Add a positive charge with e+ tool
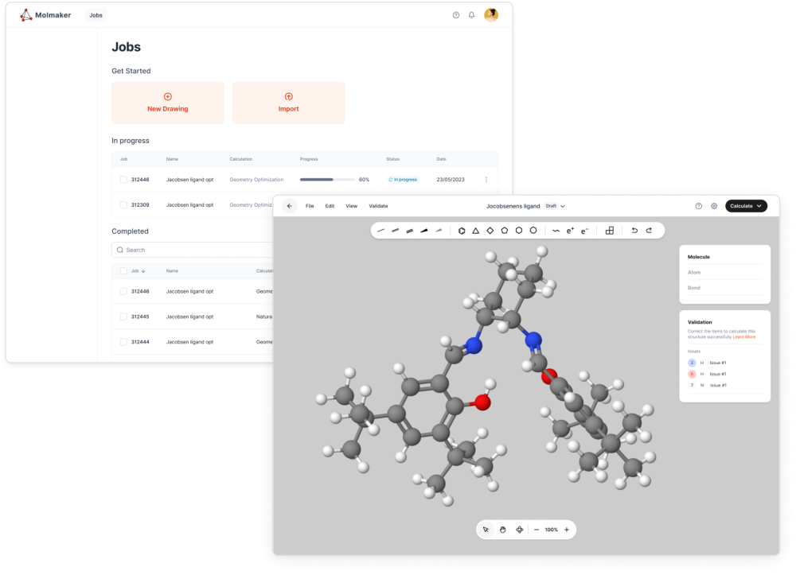The image size is (796, 575). click(x=571, y=231)
